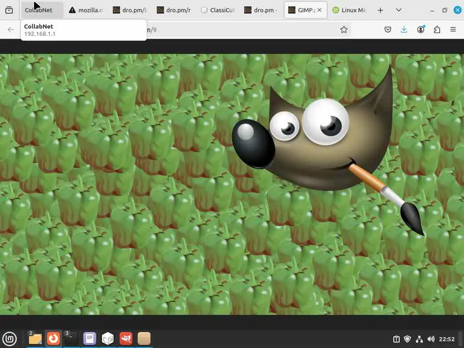This screenshot has height=348, width=464.
Task: Expand the list all tabs dropdown
Action: [399, 10]
